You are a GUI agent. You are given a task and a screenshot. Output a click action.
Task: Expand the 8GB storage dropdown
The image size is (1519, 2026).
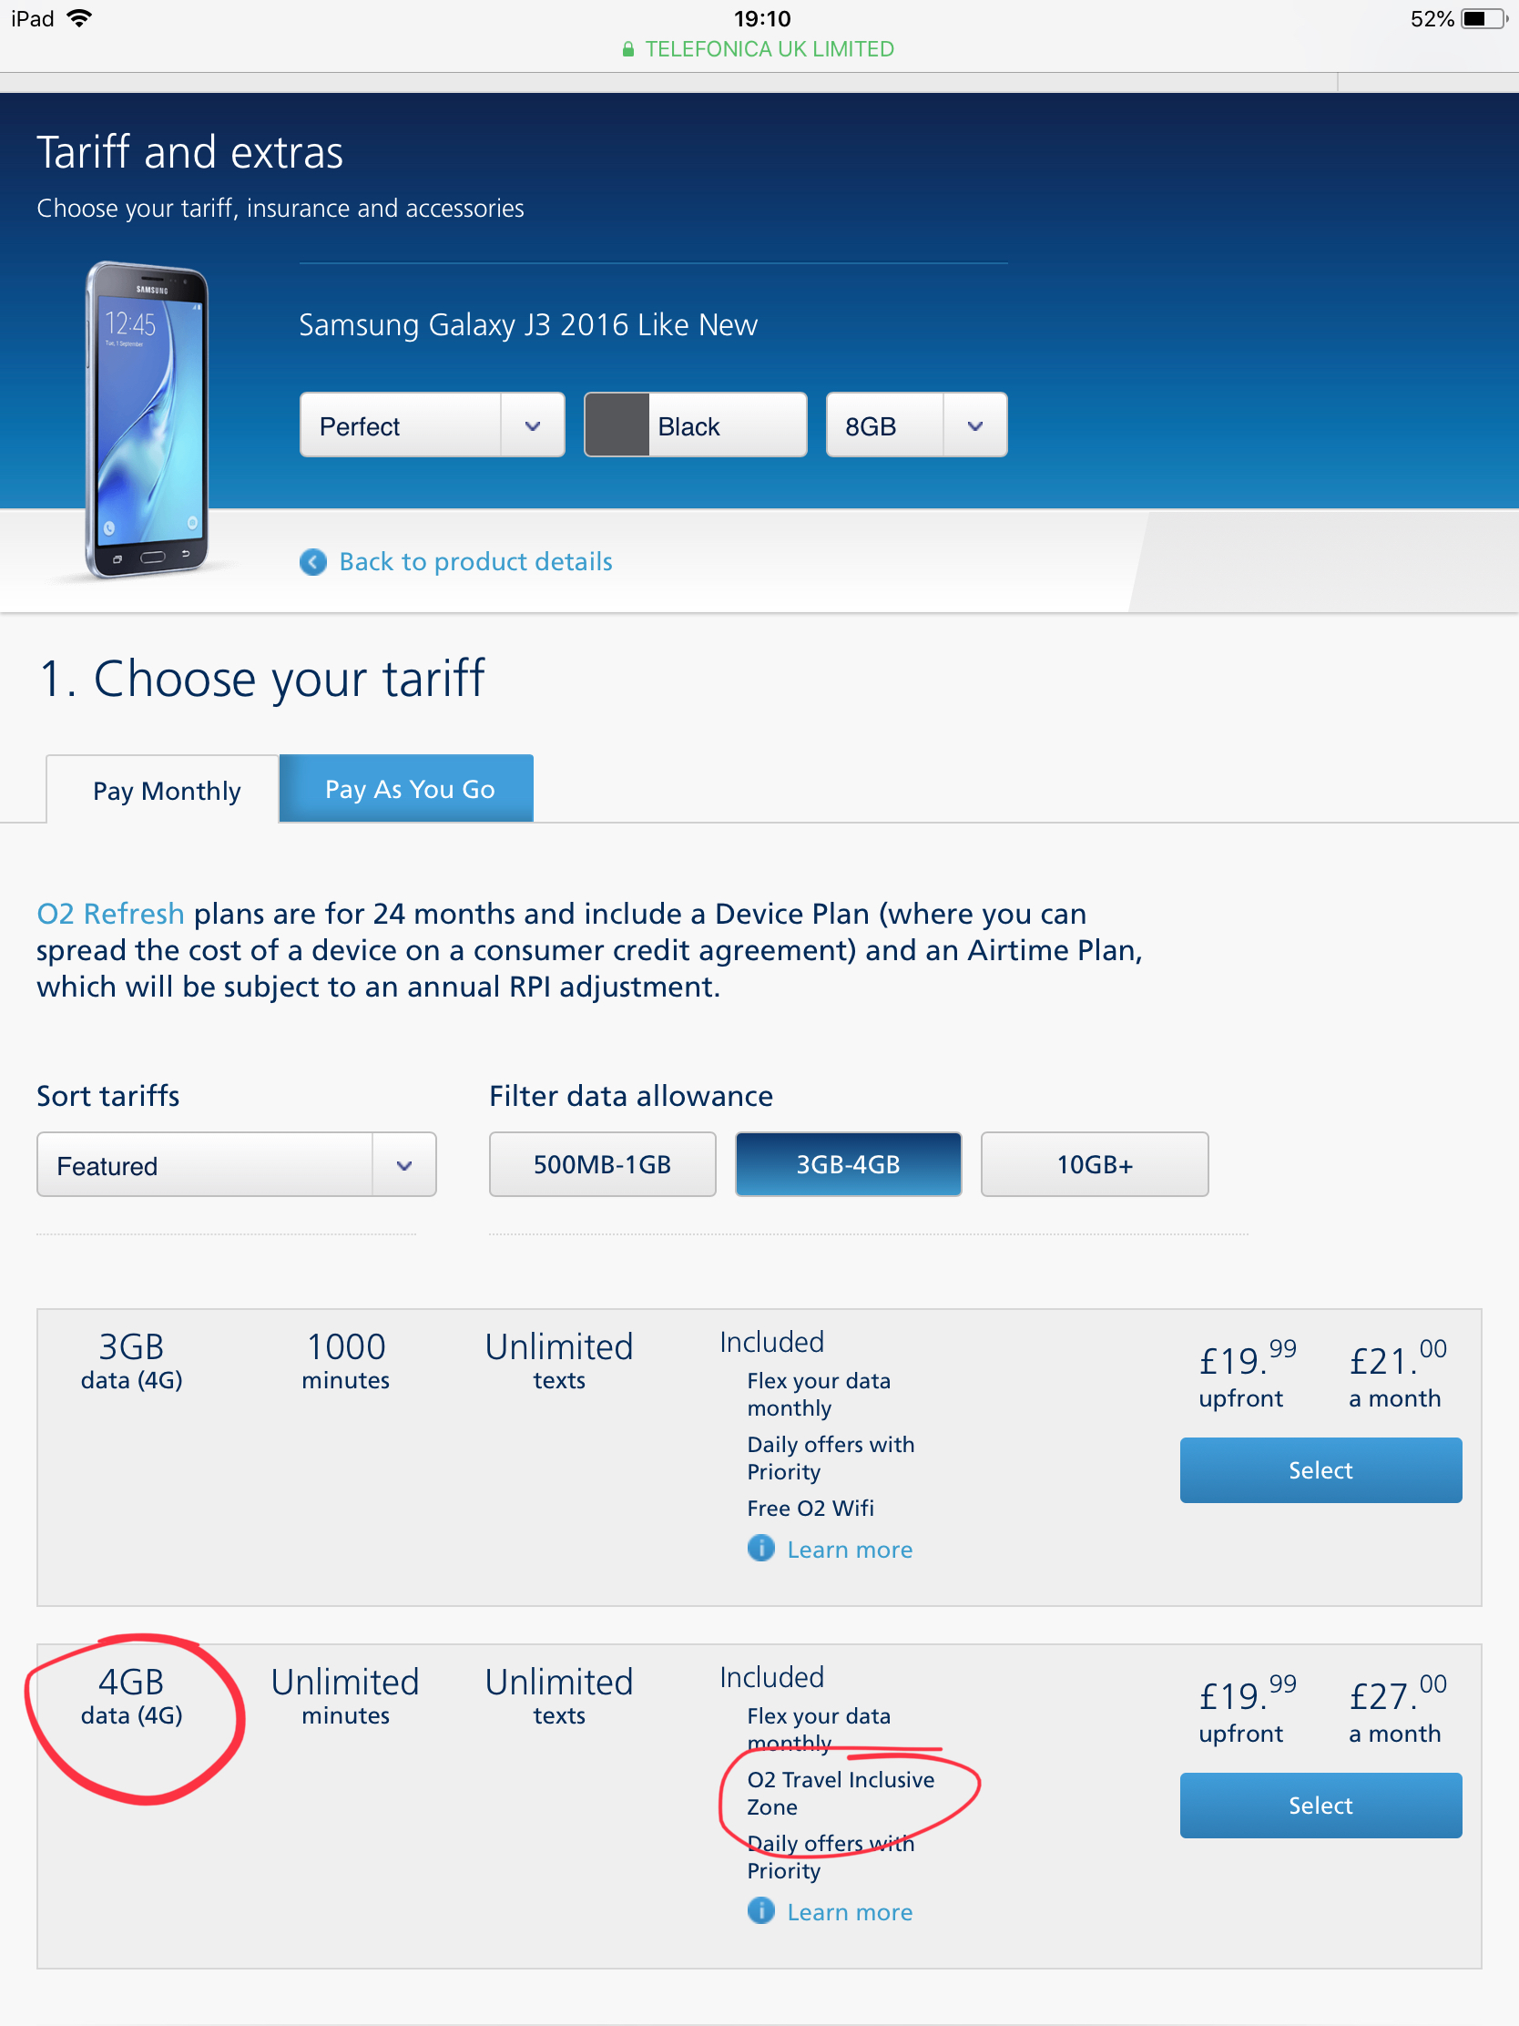(x=915, y=425)
